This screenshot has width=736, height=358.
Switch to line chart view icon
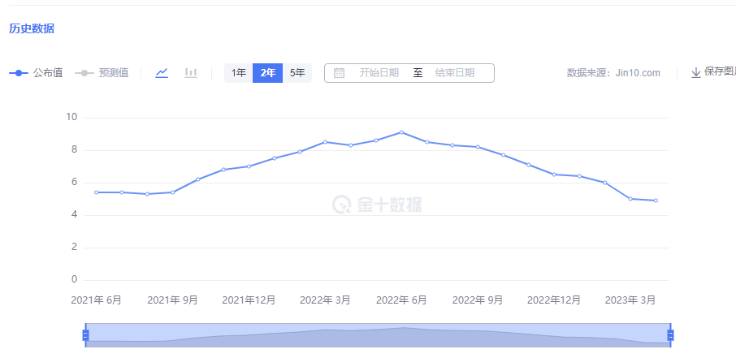pyautogui.click(x=162, y=73)
